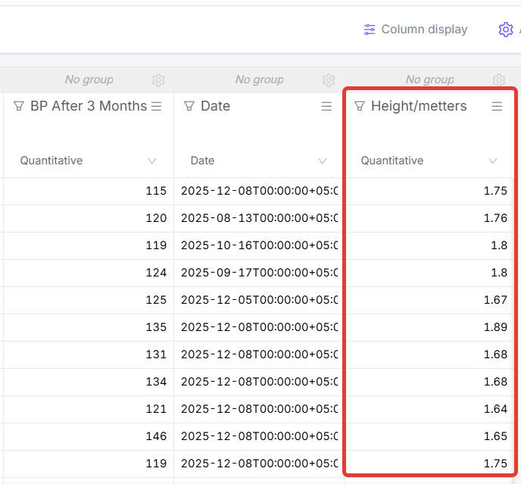The height and width of the screenshot is (484, 521).
Task: Open group settings gear above BP After 3 Months
Action: (158, 80)
